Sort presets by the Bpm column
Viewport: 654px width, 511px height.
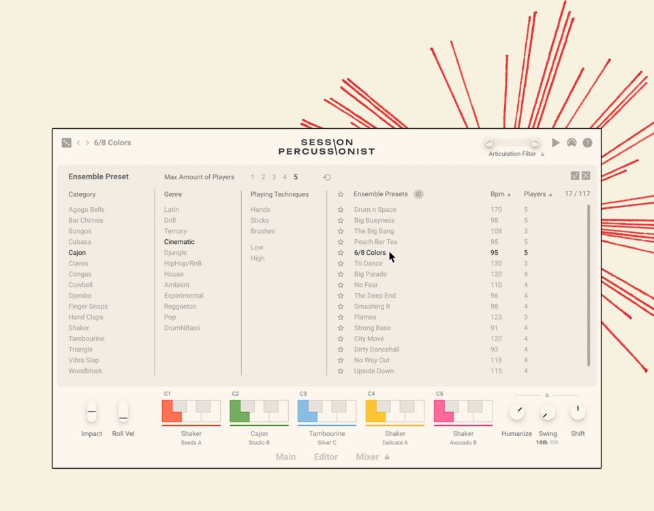[x=500, y=194]
